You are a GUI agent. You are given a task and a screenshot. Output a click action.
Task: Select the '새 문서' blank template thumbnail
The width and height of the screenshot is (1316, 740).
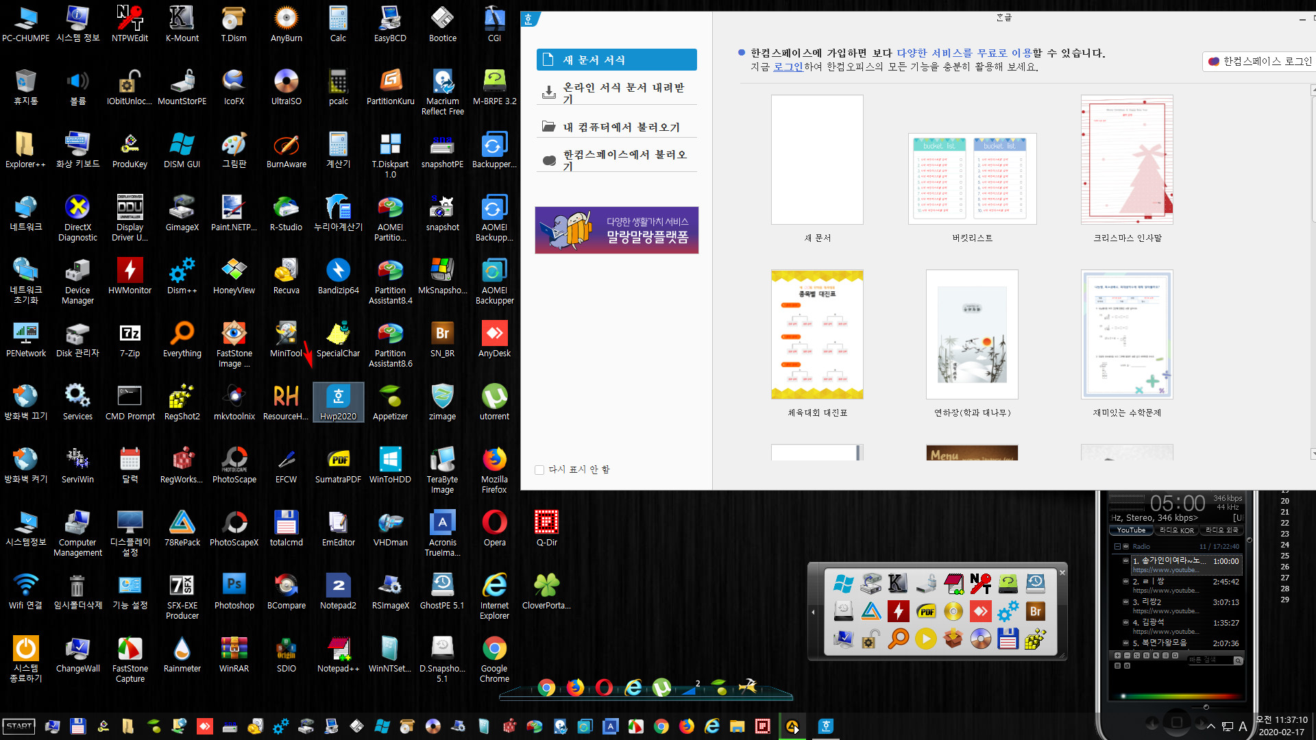pos(817,160)
